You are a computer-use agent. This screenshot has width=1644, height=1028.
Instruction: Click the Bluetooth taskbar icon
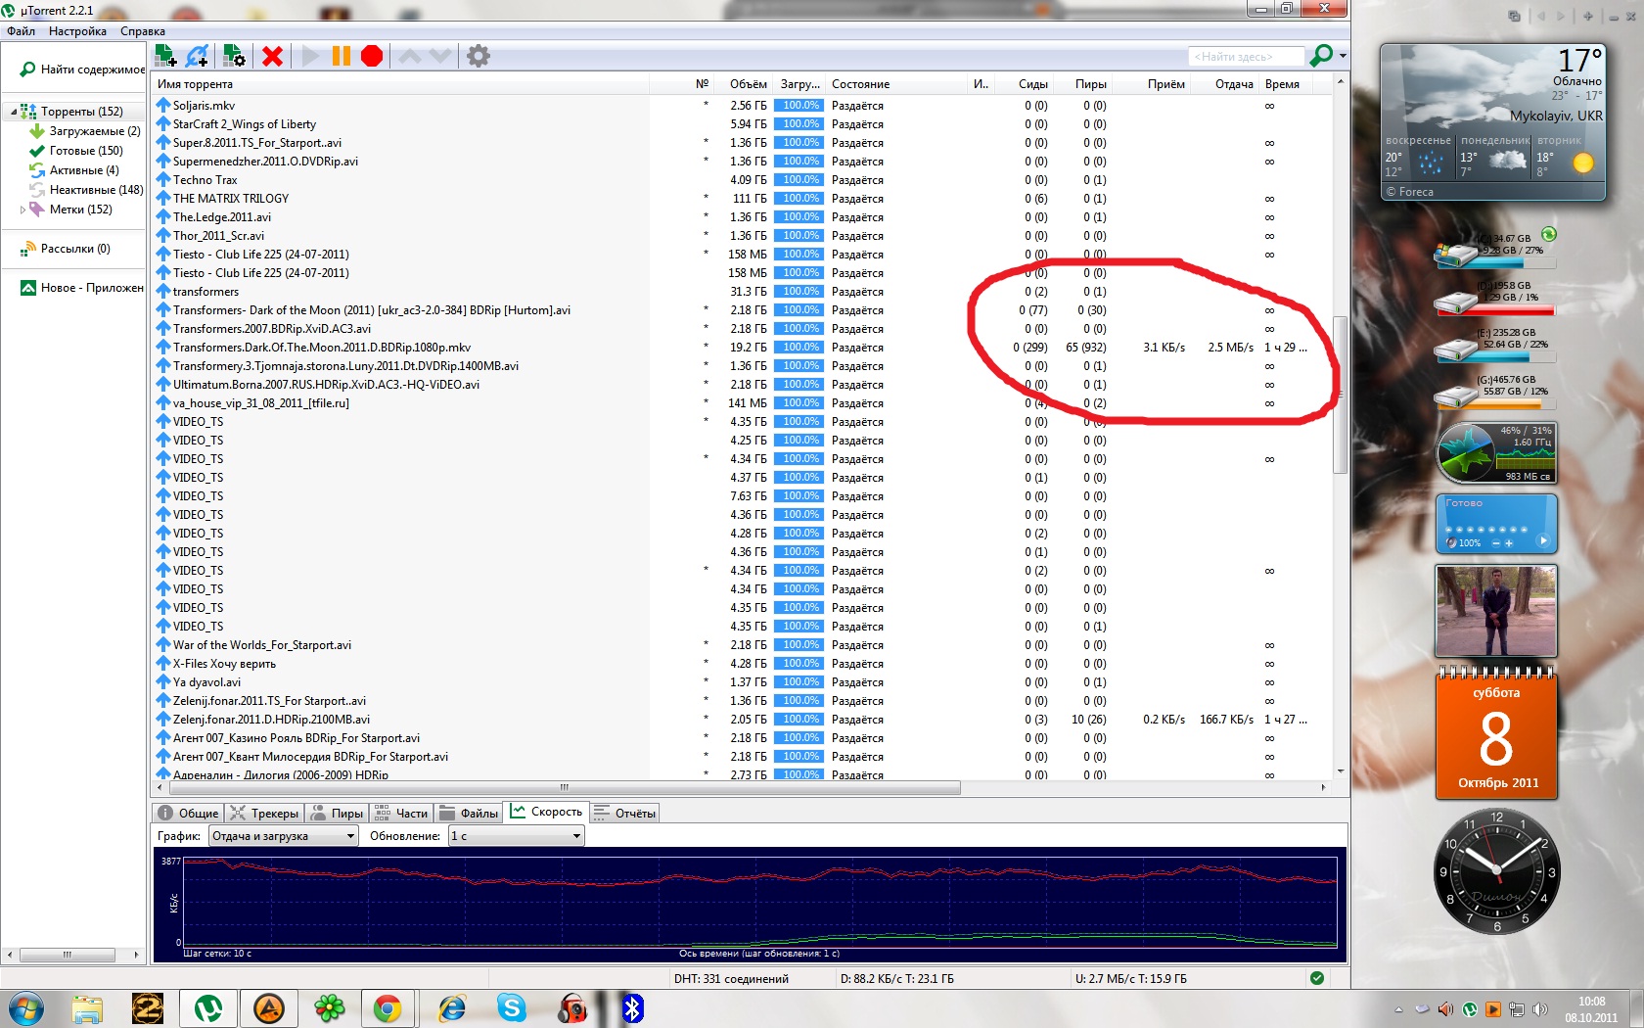[633, 1008]
